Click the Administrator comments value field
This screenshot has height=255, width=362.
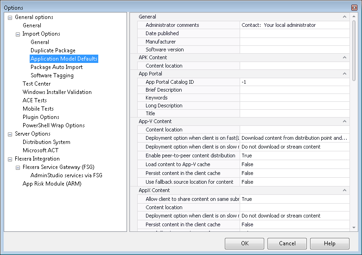click(294, 25)
